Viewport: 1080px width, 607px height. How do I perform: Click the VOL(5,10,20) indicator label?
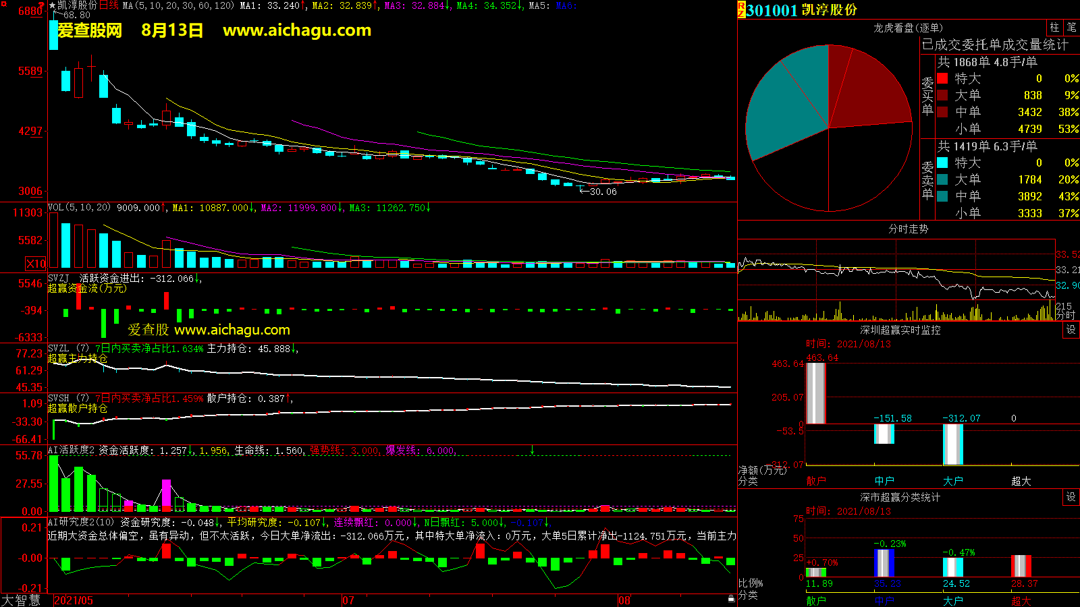[x=79, y=208]
